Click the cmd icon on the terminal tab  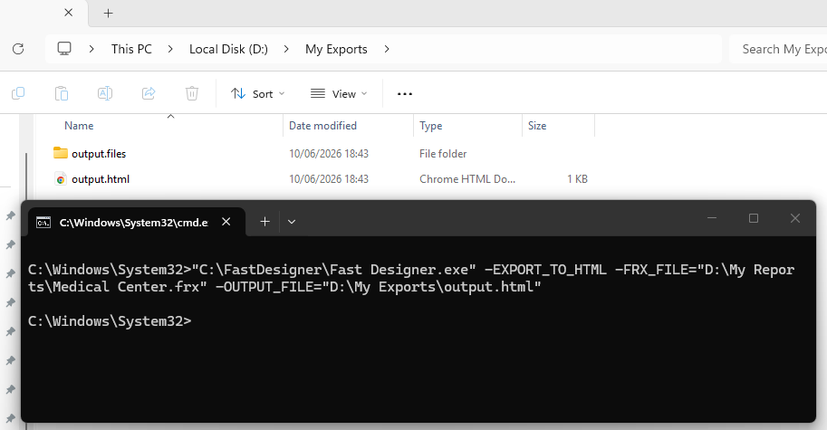(x=43, y=223)
